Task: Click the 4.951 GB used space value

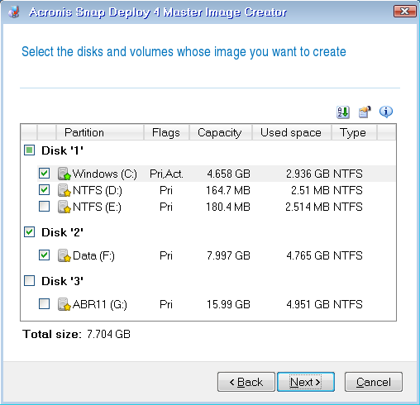Action: pos(308,304)
